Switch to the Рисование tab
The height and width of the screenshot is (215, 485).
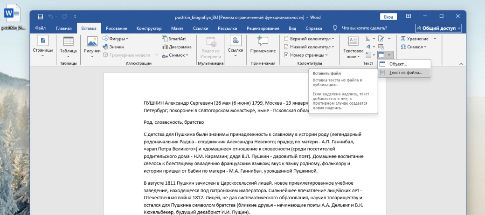coord(116,28)
